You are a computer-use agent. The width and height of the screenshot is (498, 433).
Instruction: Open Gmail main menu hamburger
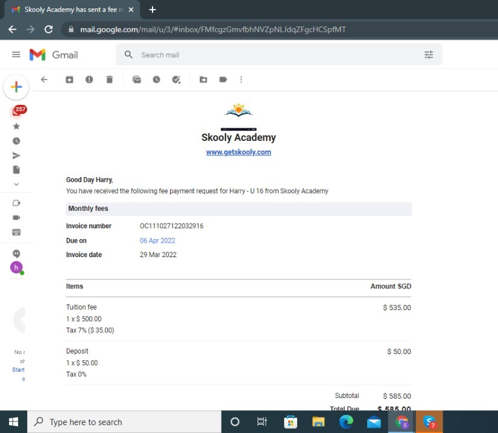coord(16,55)
